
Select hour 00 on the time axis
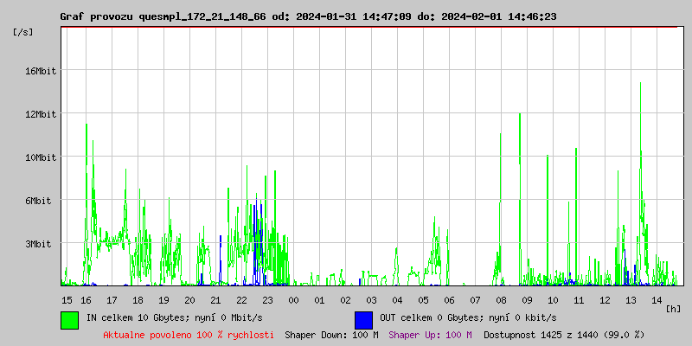(x=294, y=299)
